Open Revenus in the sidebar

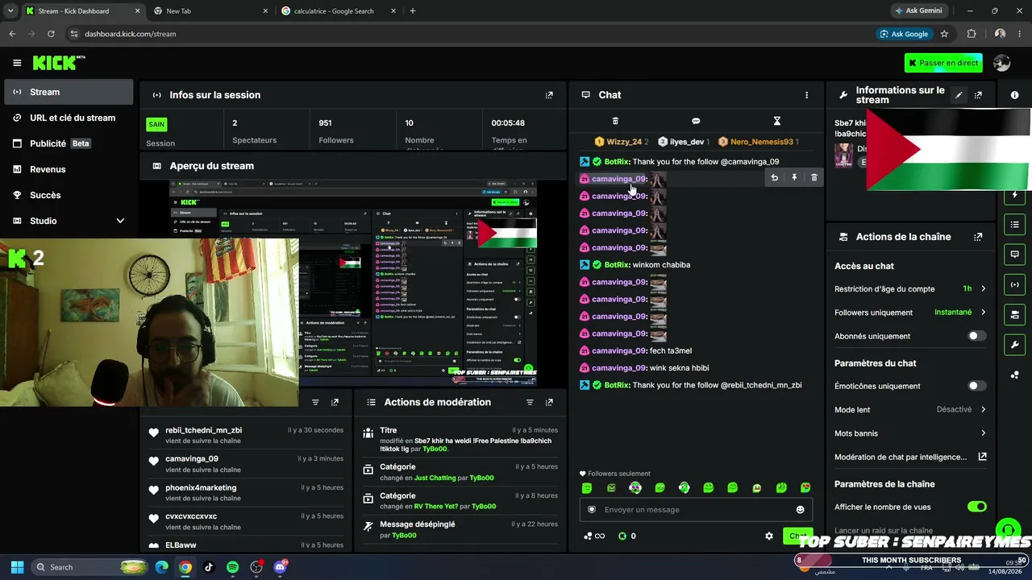[69, 169]
